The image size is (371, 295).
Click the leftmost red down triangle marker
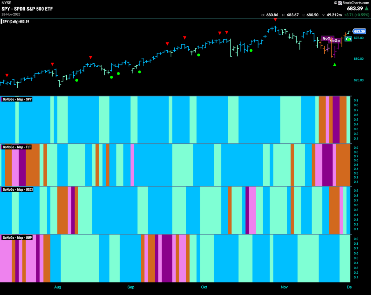[x=7, y=75]
